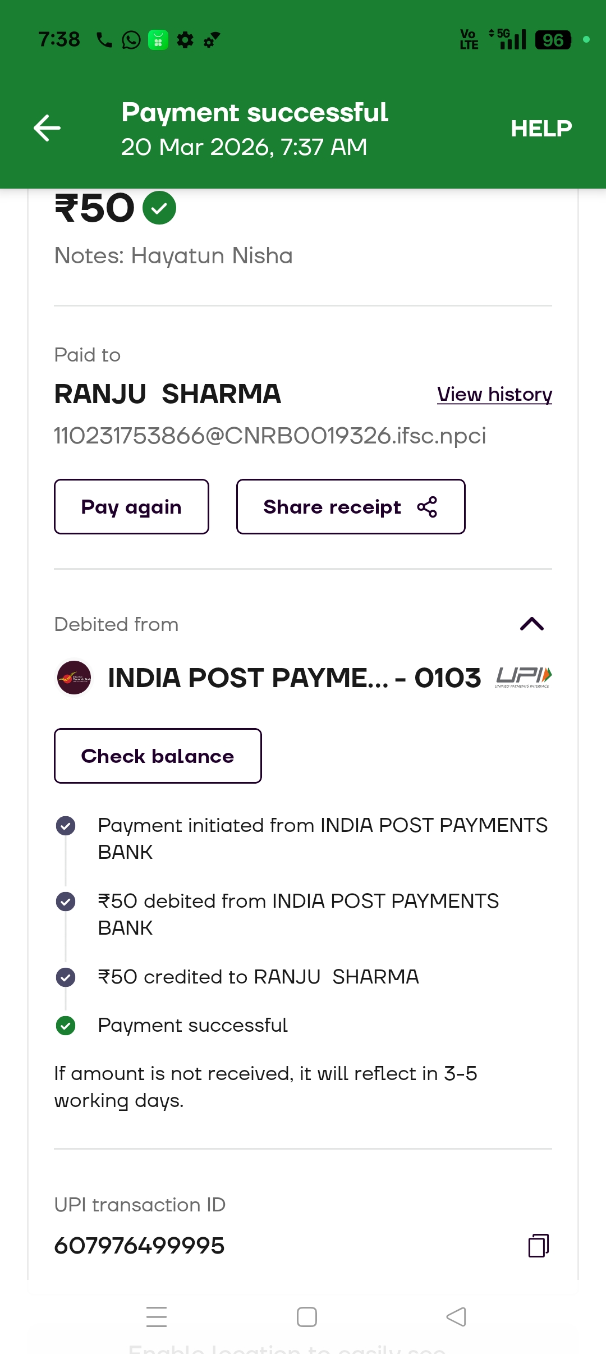Tap the green checkmark beside ₹50
The image size is (606, 1354).
pos(159,208)
